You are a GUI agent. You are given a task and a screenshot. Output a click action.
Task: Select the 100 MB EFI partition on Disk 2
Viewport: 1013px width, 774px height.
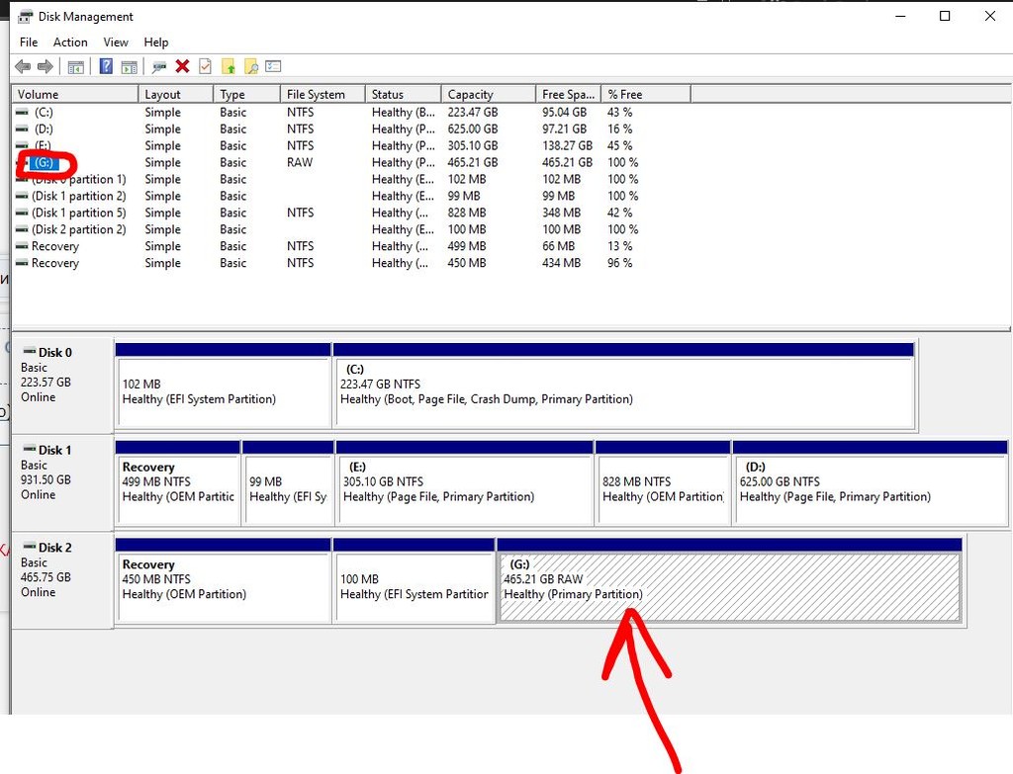[x=414, y=580]
